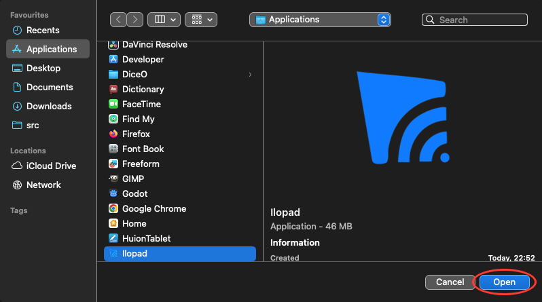Click the DiceO folder icon
Image resolution: width=542 pixels, height=302 pixels.
coord(113,74)
